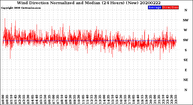193x105 pixels.
Task: Click the 04:05 time axis label
Action: [32, 99]
